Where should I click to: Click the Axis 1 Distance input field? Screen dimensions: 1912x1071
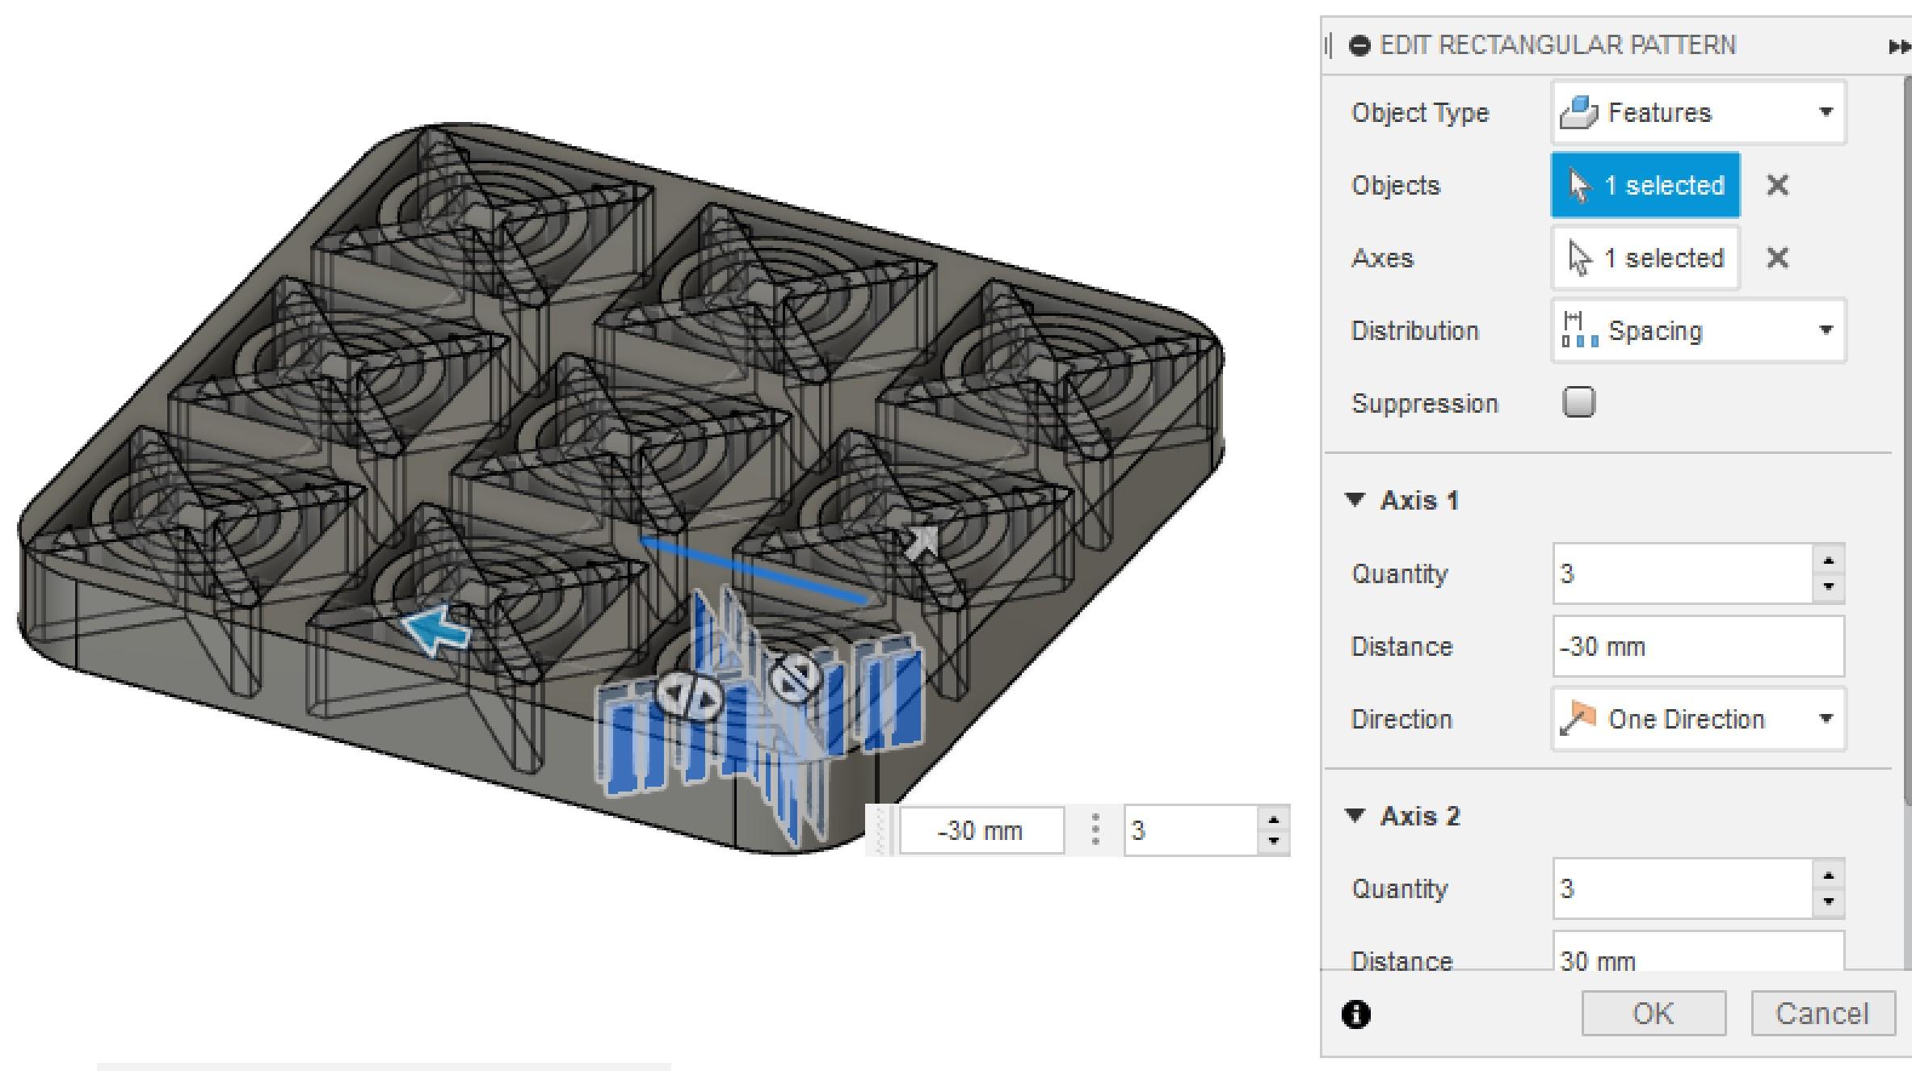[1697, 647]
